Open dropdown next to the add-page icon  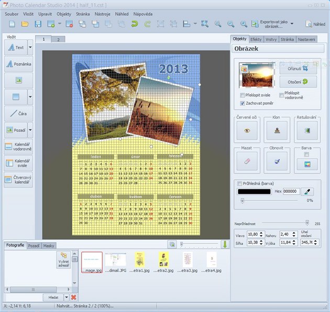coord(60,24)
